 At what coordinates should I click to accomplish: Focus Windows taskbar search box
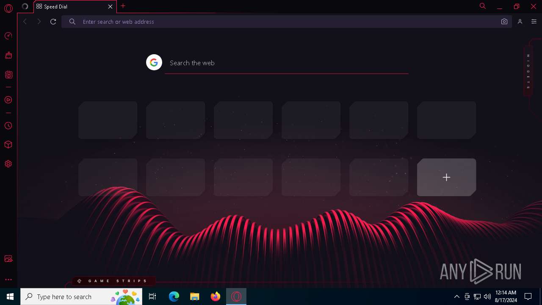pos(82,297)
